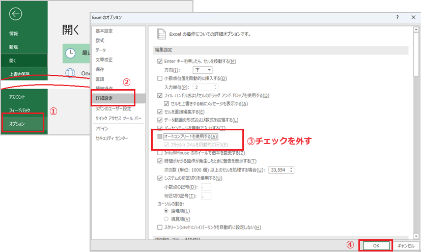Enable 小数点位置を自動的に挿入する checkbox
This screenshot has height=252, width=421.
[x=160, y=78]
